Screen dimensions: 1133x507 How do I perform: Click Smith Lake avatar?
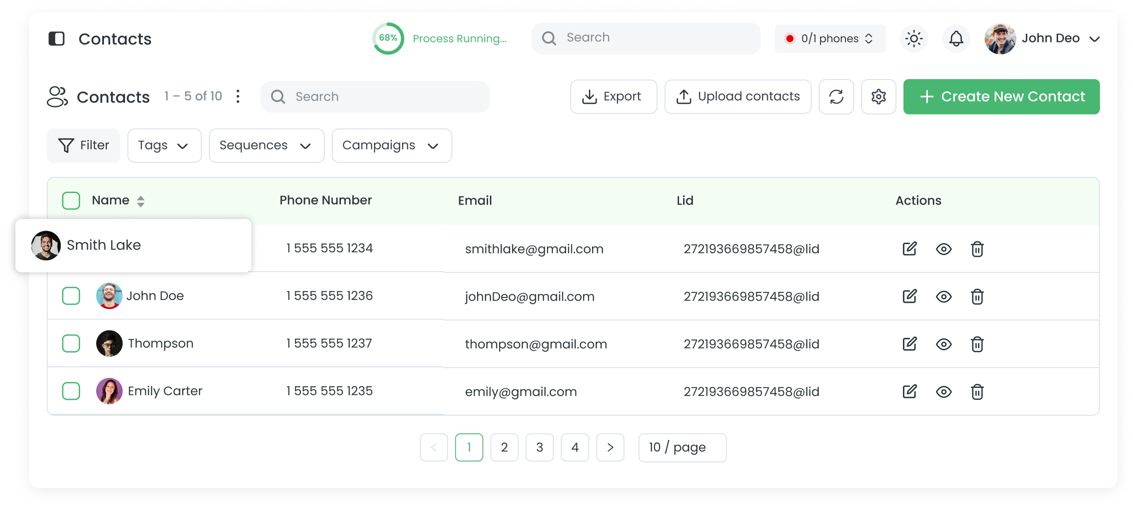point(46,245)
